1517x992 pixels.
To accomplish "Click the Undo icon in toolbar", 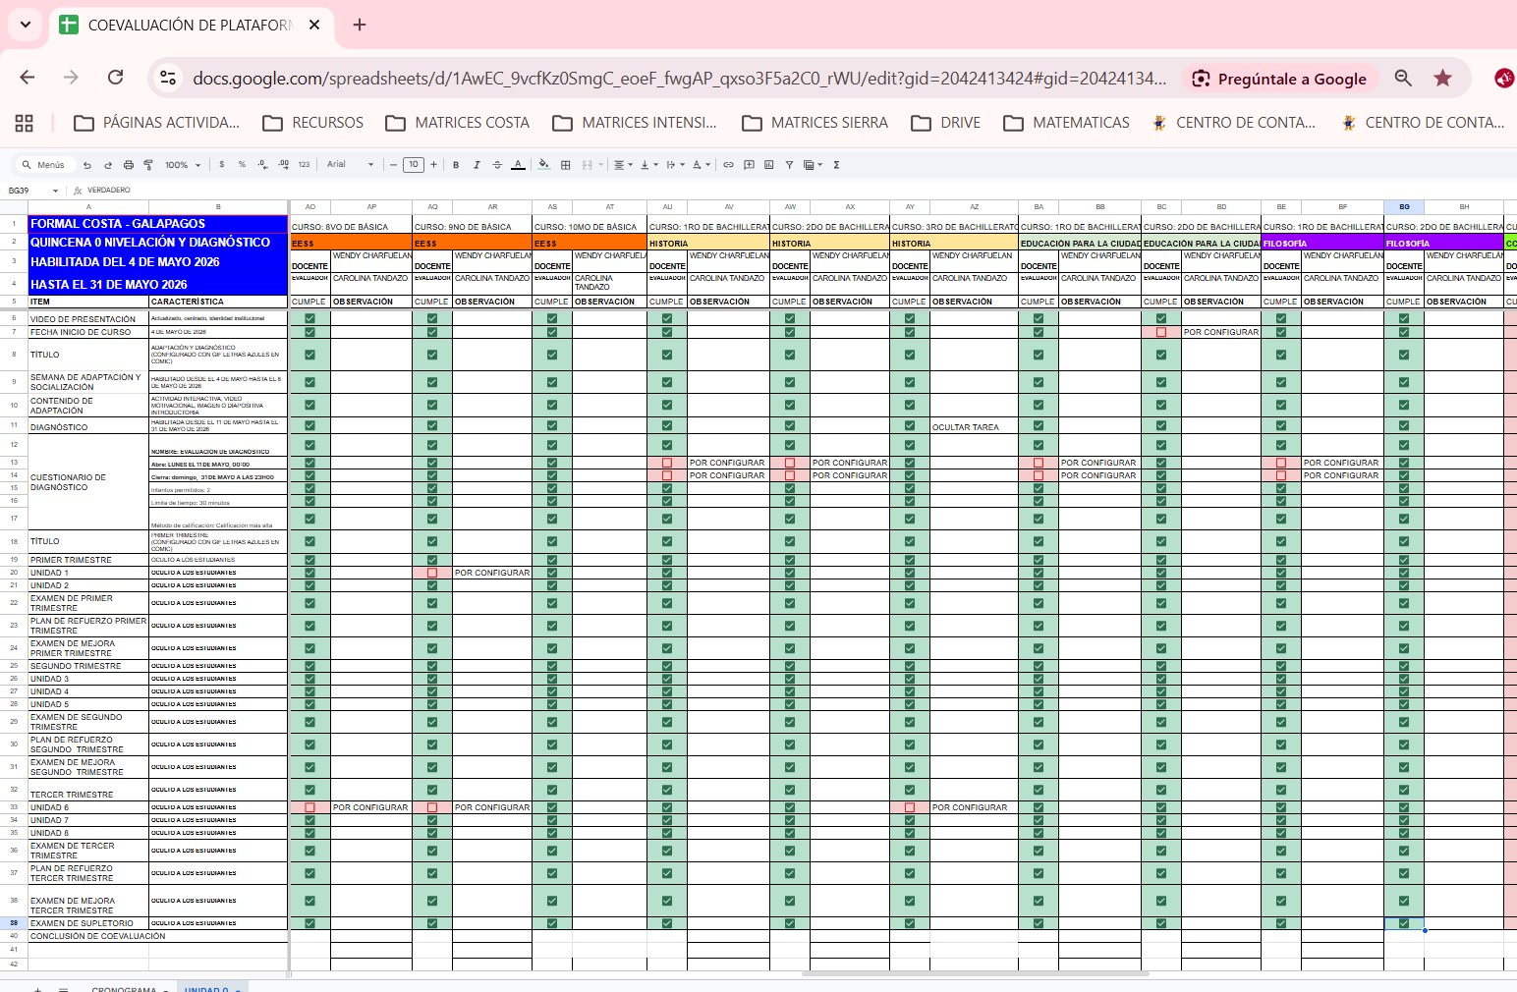I will coord(87,165).
